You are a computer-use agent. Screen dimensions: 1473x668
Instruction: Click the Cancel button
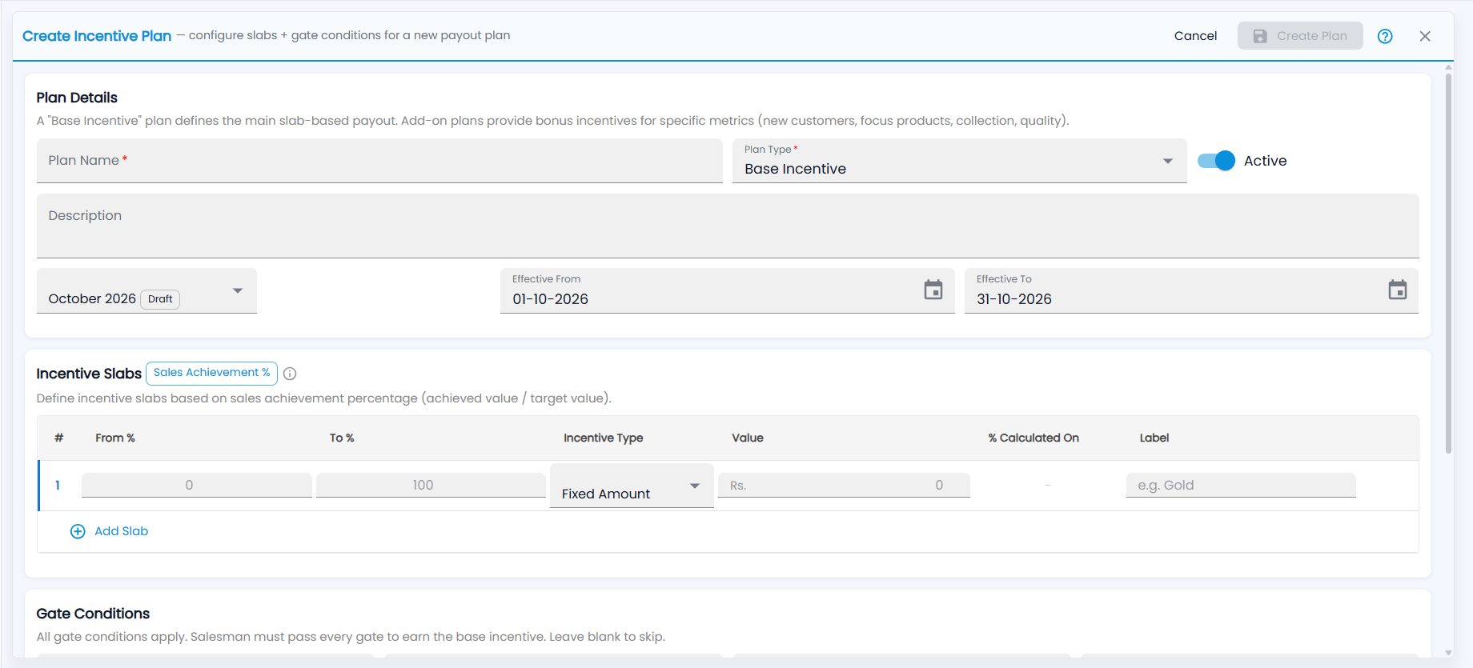coord(1195,36)
